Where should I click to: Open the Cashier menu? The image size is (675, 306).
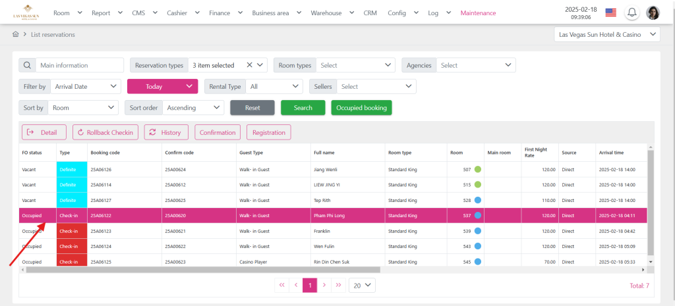pos(183,13)
